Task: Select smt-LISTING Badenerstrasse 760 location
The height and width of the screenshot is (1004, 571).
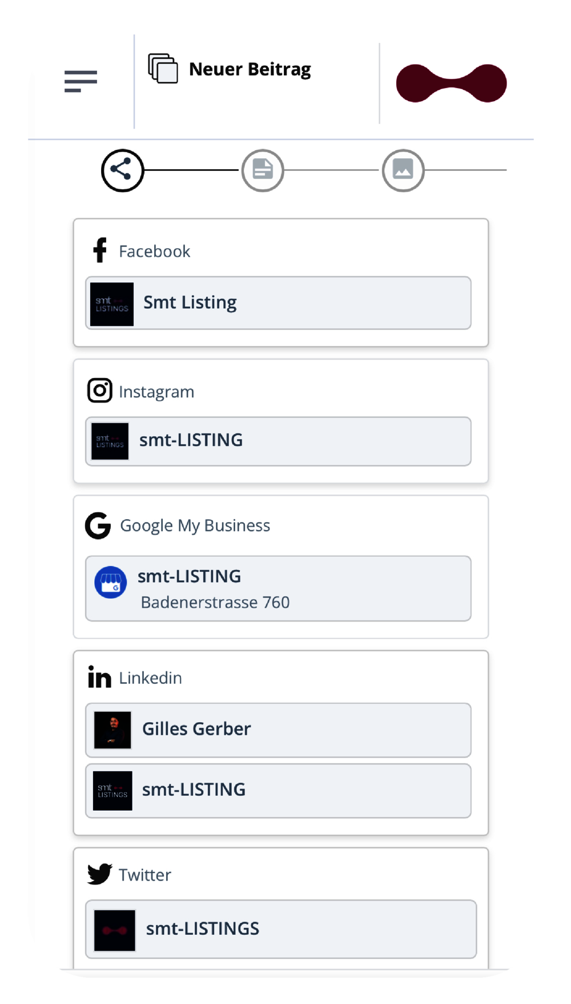Action: click(278, 588)
